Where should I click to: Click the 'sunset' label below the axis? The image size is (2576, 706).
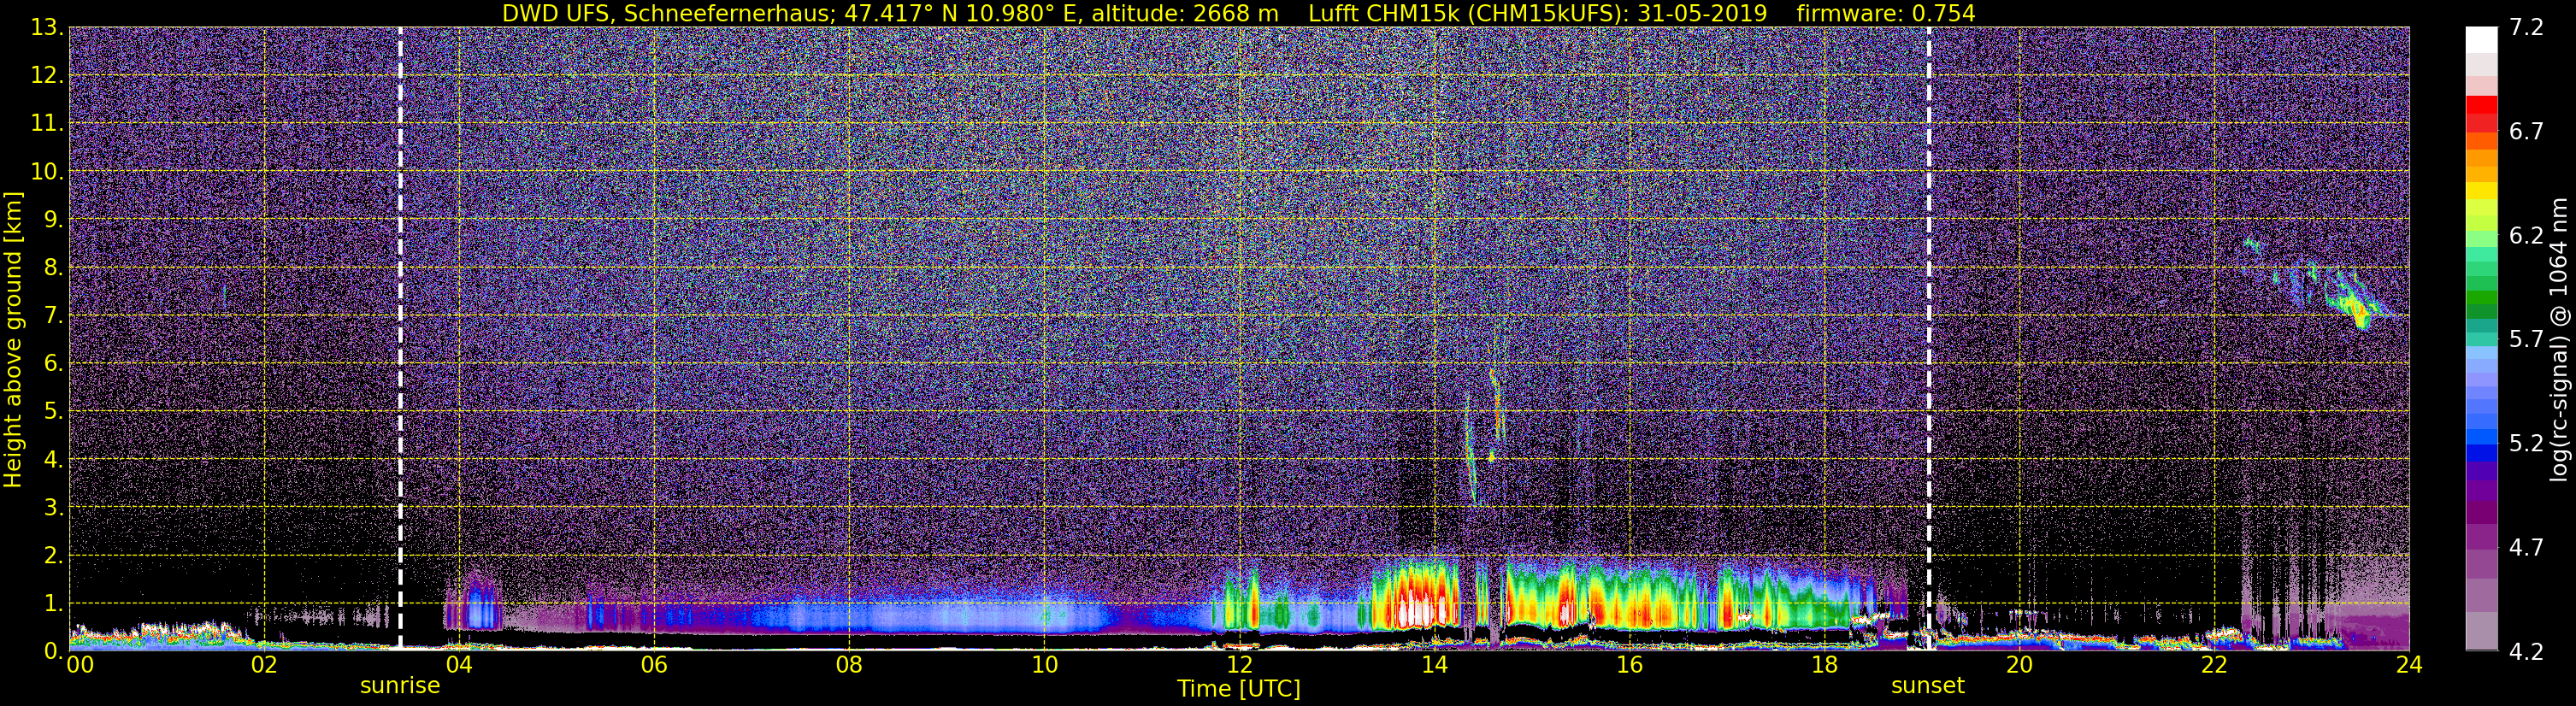pos(1927,686)
